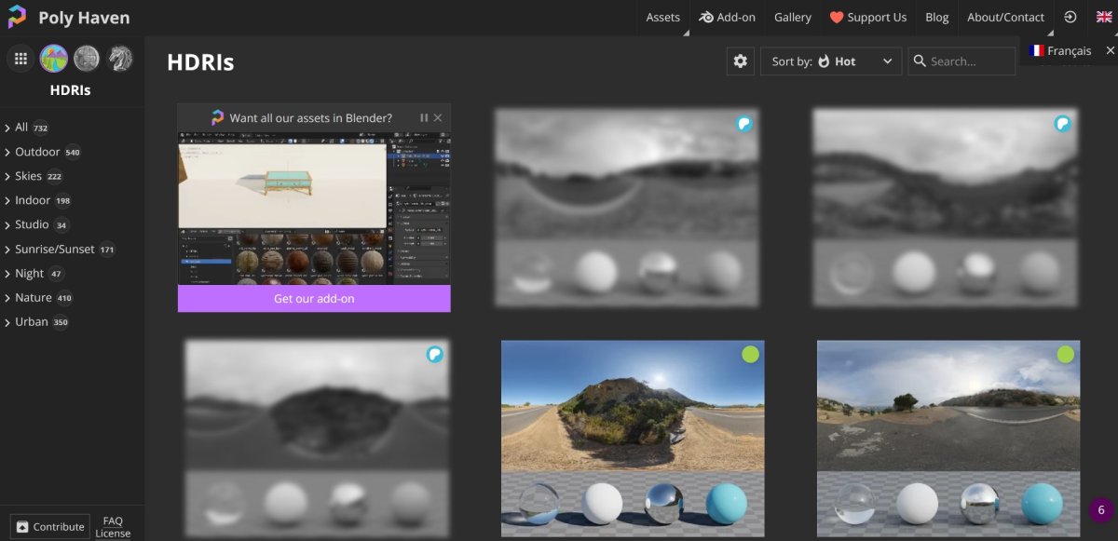The width and height of the screenshot is (1118, 541).
Task: Go to the Gallery page
Action: (x=792, y=17)
